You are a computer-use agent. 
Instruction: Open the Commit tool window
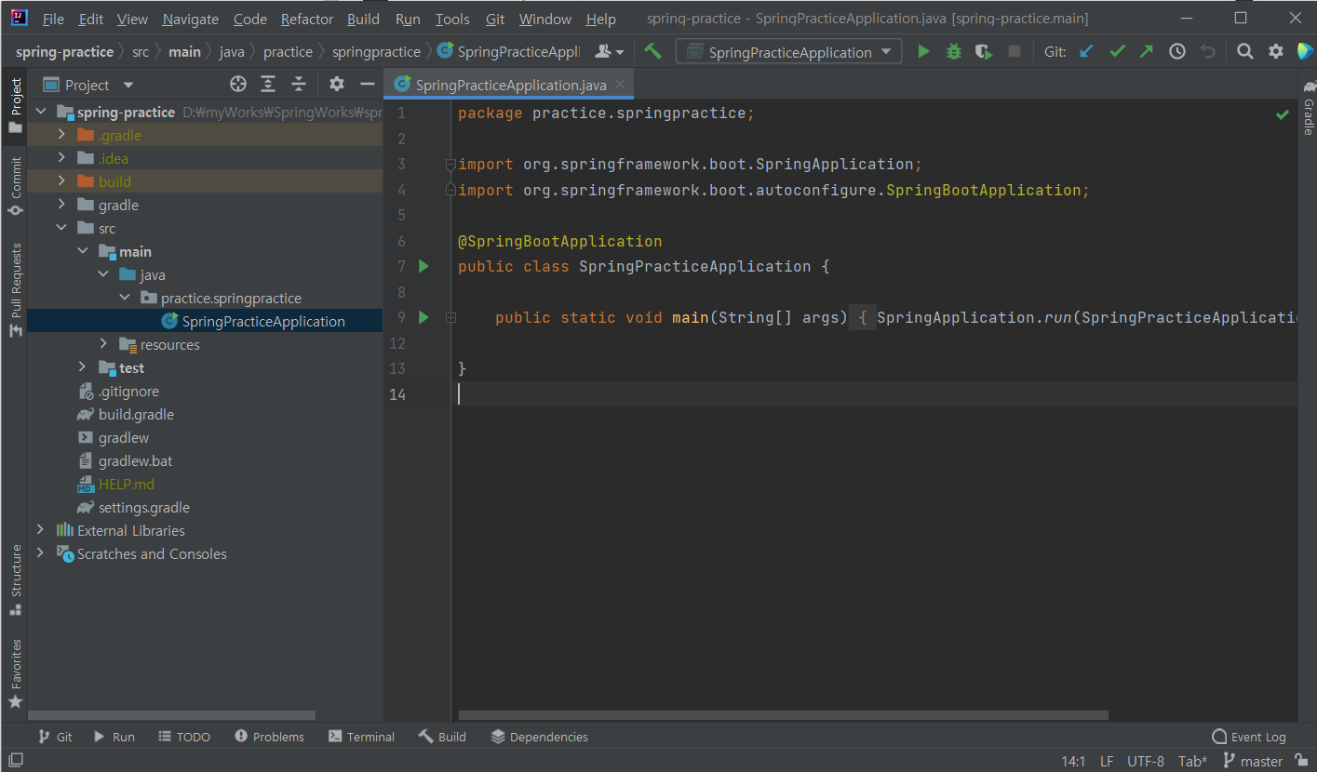point(15,186)
